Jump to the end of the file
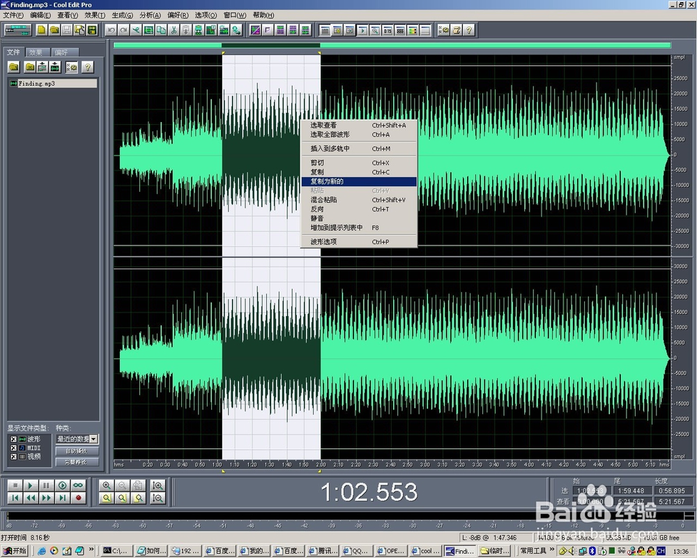 pyautogui.click(x=62, y=498)
